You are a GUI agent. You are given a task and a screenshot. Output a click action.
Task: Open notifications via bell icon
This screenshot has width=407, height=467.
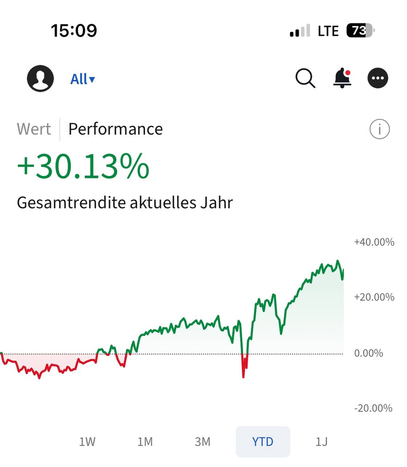click(342, 78)
